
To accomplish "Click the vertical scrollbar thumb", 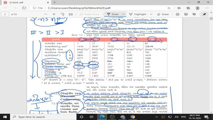I will tap(211, 18).
